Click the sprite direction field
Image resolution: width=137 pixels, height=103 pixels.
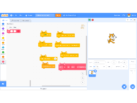click(x=124, y=67)
